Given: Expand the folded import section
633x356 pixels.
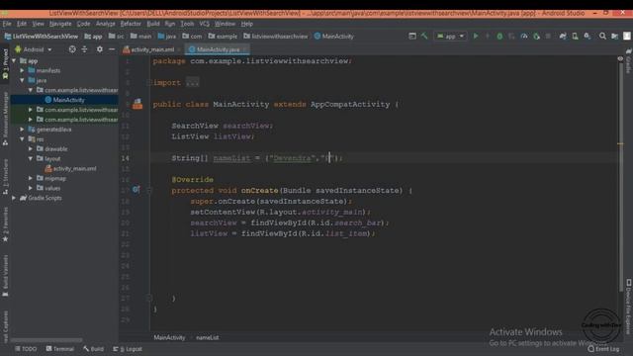Looking at the screenshot, I should (x=192, y=83).
